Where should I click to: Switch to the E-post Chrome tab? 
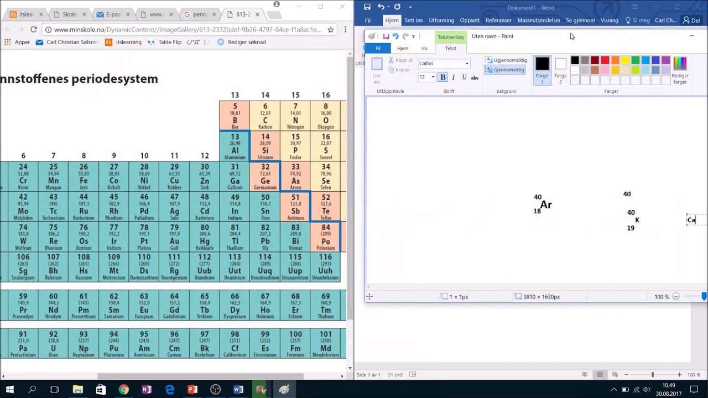113,14
